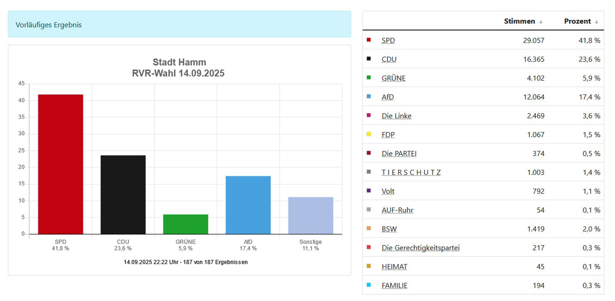This screenshot has width=615, height=301.
Task: Open the FAMILIE party link
Action: point(394,285)
